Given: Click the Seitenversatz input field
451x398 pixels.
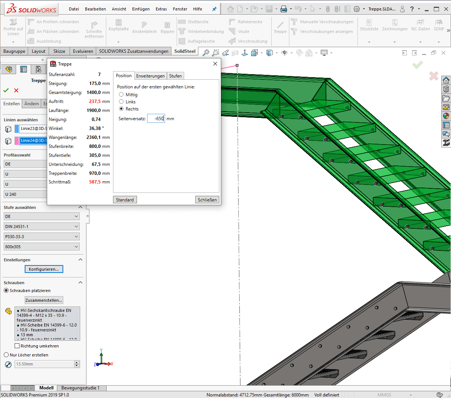Looking at the screenshot, I should [156, 119].
